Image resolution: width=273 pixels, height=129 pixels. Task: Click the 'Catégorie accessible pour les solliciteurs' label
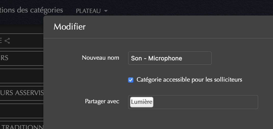[189, 80]
